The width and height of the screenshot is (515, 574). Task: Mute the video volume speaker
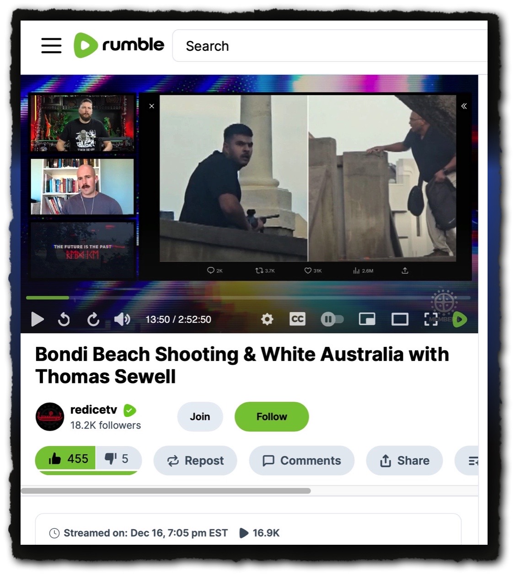[122, 319]
